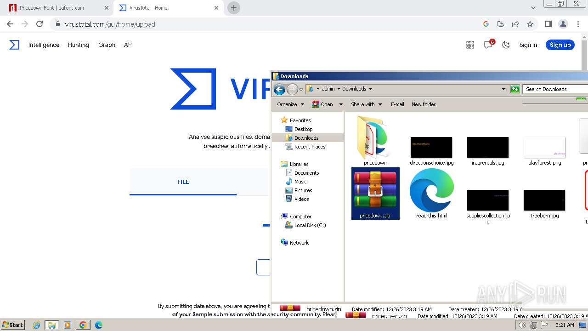Select the read-this.html Edge file
Viewport: 588px width, 331px height.
[432, 194]
